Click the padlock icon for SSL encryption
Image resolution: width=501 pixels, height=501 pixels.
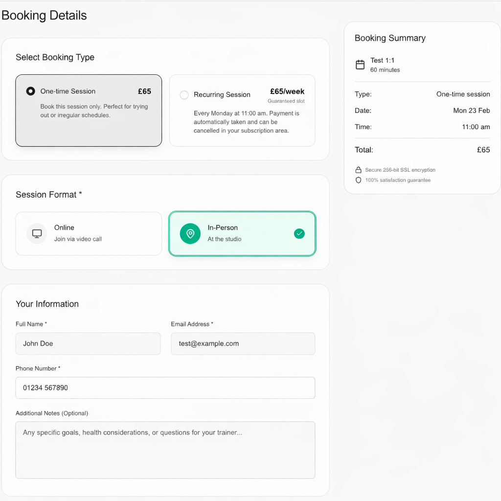tap(359, 170)
